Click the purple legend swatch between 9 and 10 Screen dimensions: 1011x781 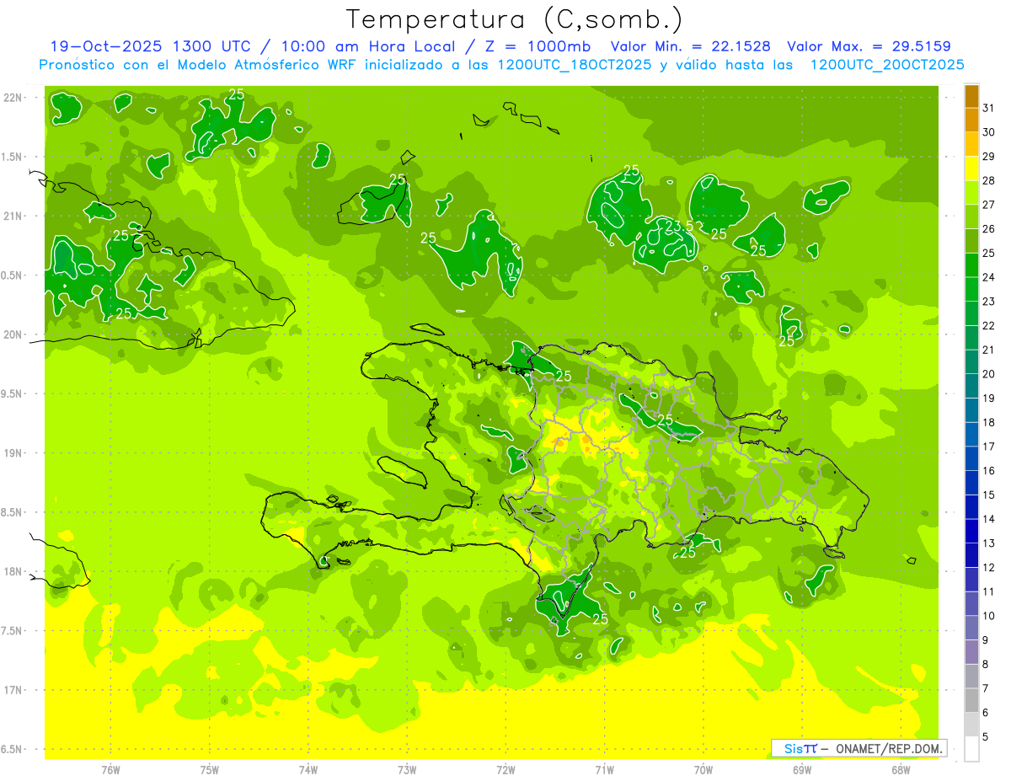coord(971,628)
